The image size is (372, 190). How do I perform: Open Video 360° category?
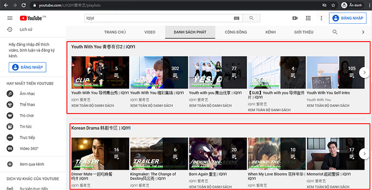(29, 148)
